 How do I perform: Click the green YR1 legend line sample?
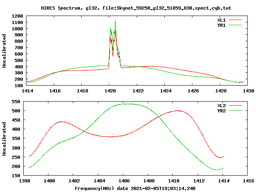tap(235, 25)
